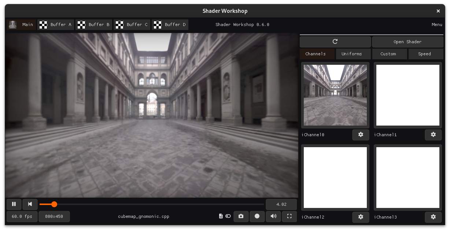The width and height of the screenshot is (450, 231).
Task: Mute audio with the speaker button
Action: point(273,216)
